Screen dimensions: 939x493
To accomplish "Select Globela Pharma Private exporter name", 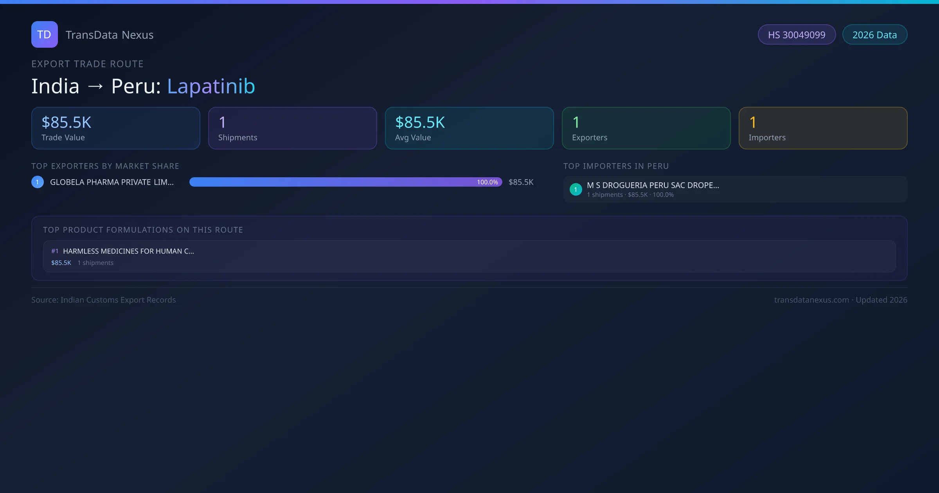I will 112,182.
